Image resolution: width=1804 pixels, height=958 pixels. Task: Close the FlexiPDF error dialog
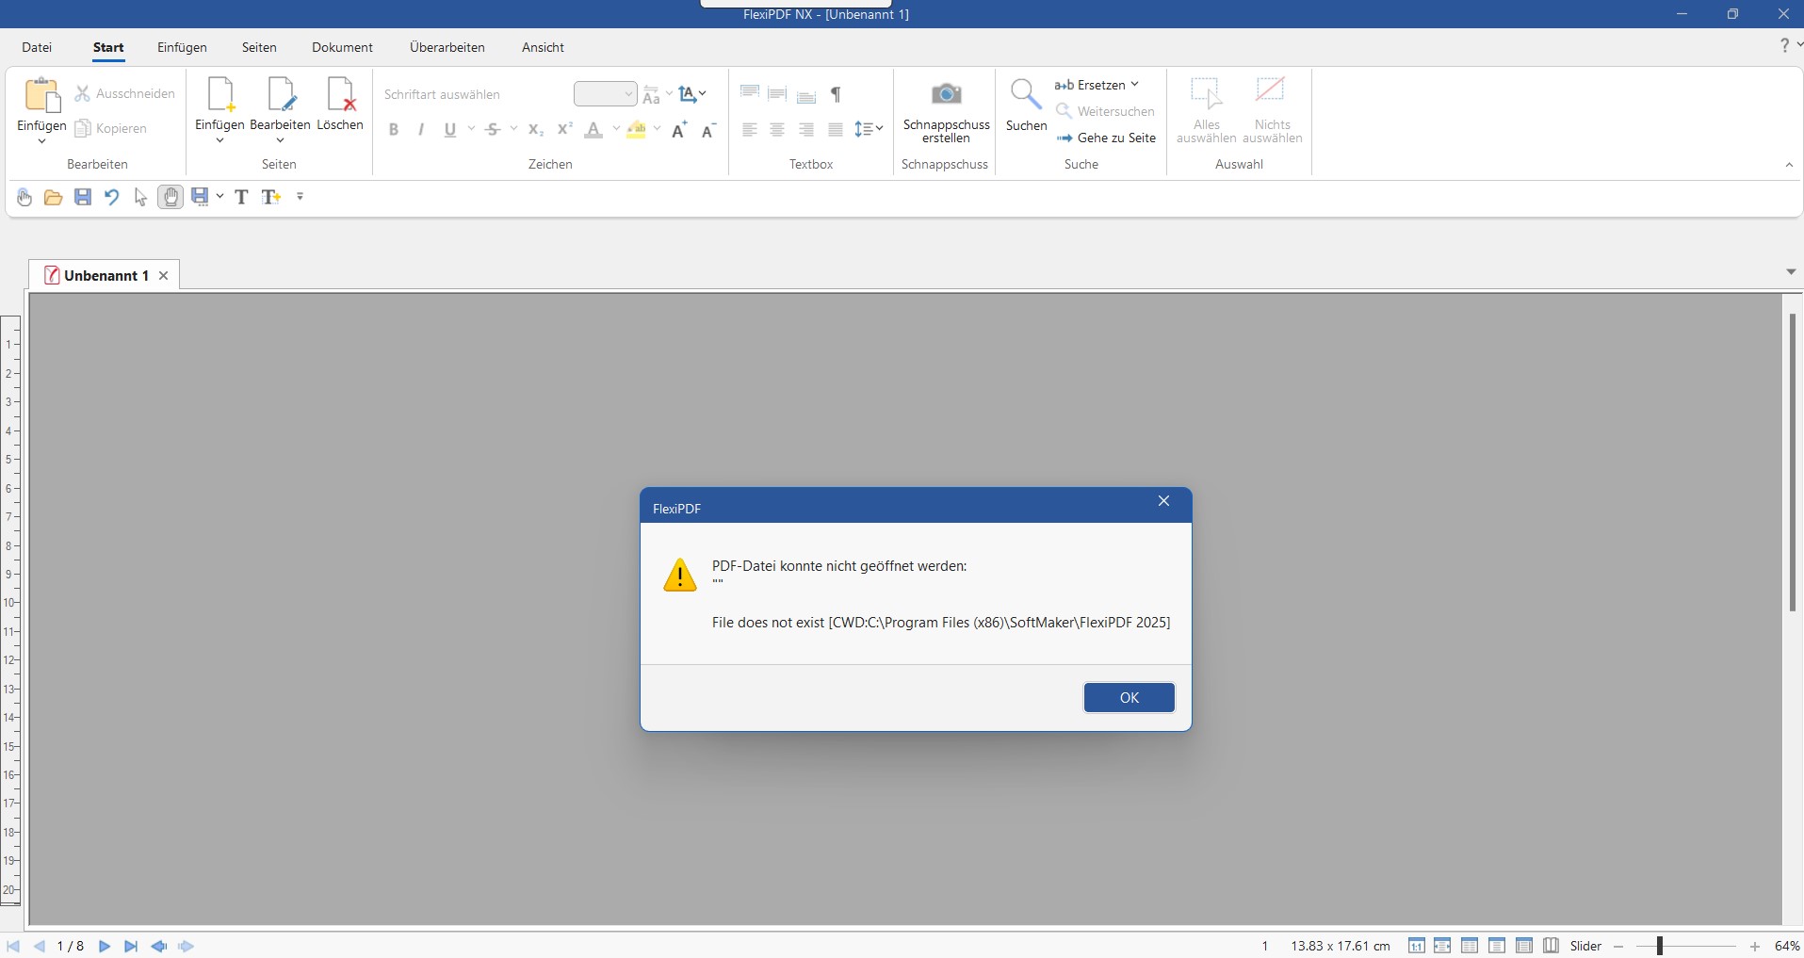tap(1163, 501)
